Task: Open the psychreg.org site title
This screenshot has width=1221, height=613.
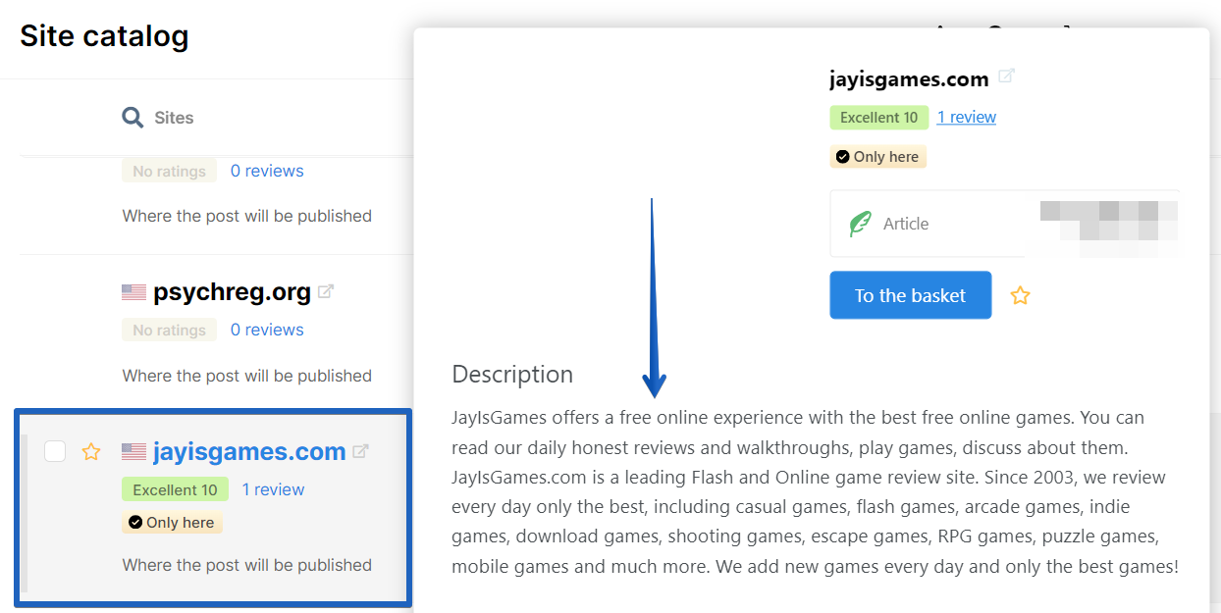Action: 233,292
